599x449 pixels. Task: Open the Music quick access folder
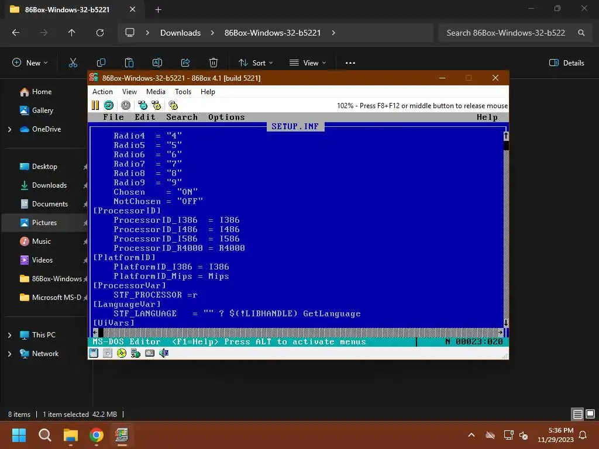pos(41,241)
